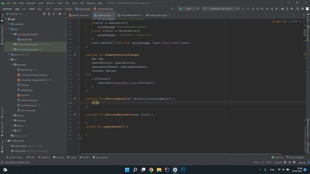The width and height of the screenshot is (310, 174).
Task: Expand the layout folder
Action: (12, 115)
